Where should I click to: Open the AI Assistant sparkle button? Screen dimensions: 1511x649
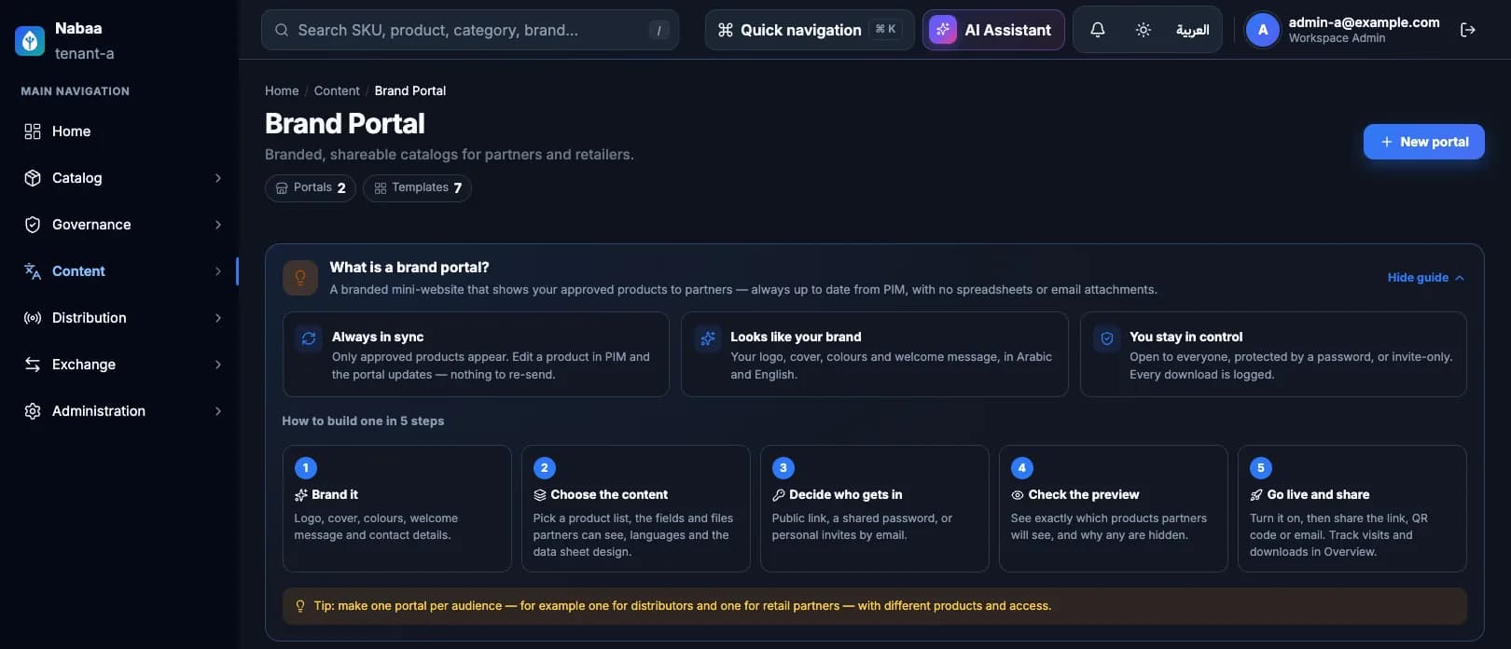(x=993, y=30)
